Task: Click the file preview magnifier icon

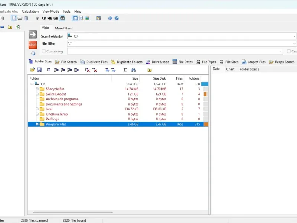Action: (x=81, y=18)
